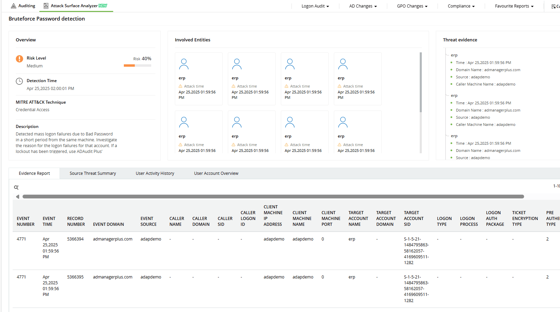Select an erp avatar in the second entity row
The height and width of the screenshot is (312, 560).
click(184, 122)
